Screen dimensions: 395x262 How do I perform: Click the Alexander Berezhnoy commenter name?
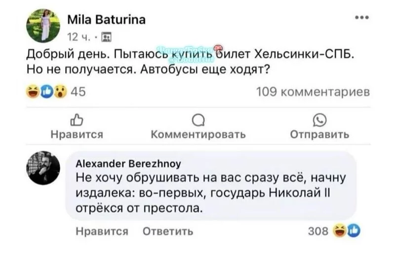pyautogui.click(x=128, y=163)
